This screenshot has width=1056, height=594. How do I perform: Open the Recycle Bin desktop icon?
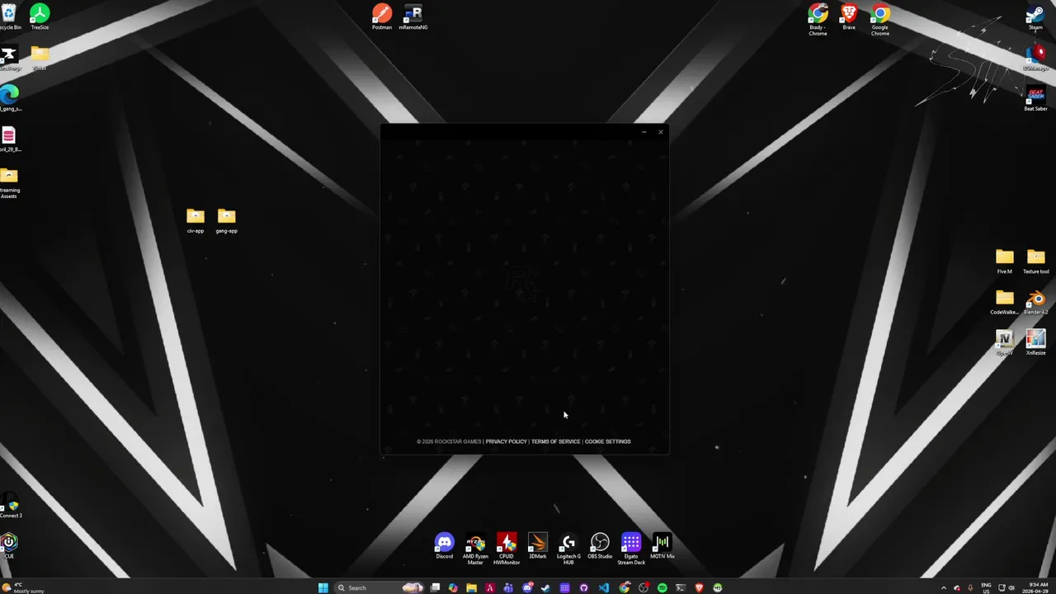point(9,17)
